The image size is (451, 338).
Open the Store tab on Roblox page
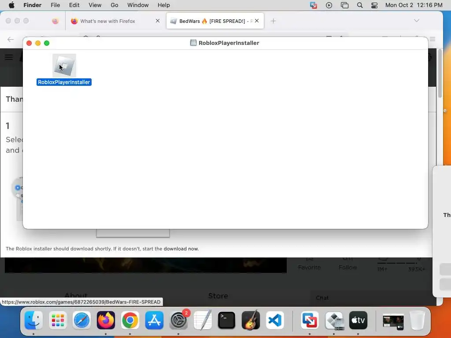coord(218,296)
